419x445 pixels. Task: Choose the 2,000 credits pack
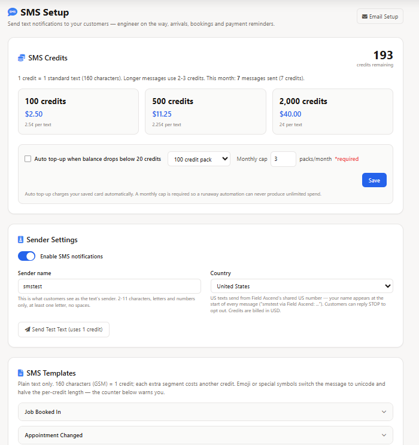[x=333, y=111]
